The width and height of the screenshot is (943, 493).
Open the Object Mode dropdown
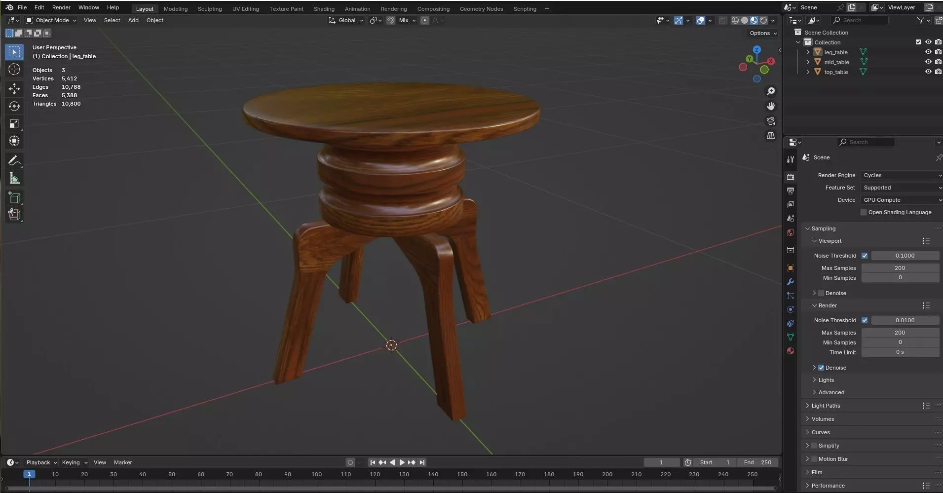[x=51, y=20]
